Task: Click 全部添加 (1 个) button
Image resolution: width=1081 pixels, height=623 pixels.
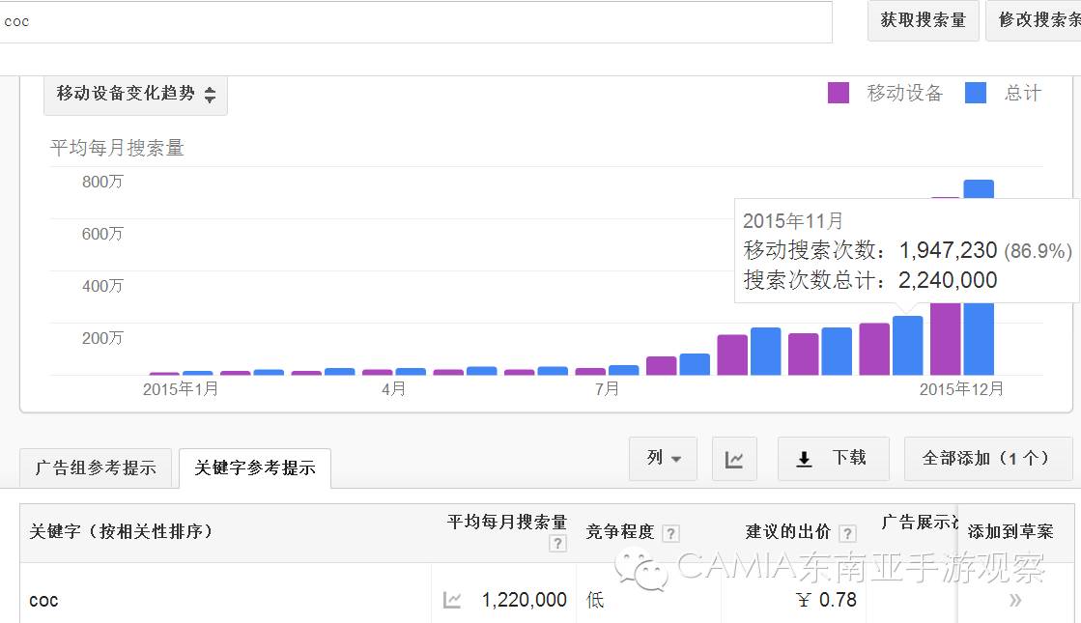Action: pos(988,458)
